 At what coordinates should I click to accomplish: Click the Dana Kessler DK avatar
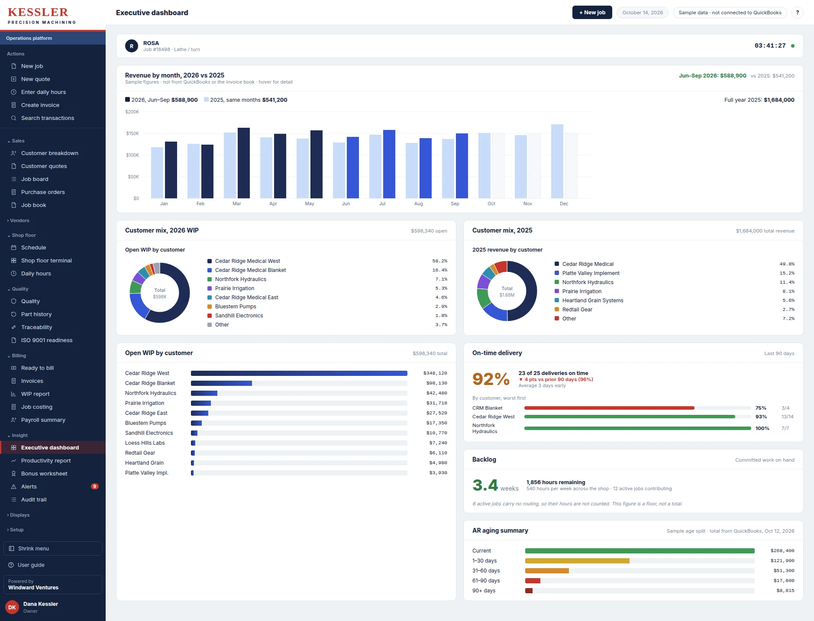click(x=12, y=607)
